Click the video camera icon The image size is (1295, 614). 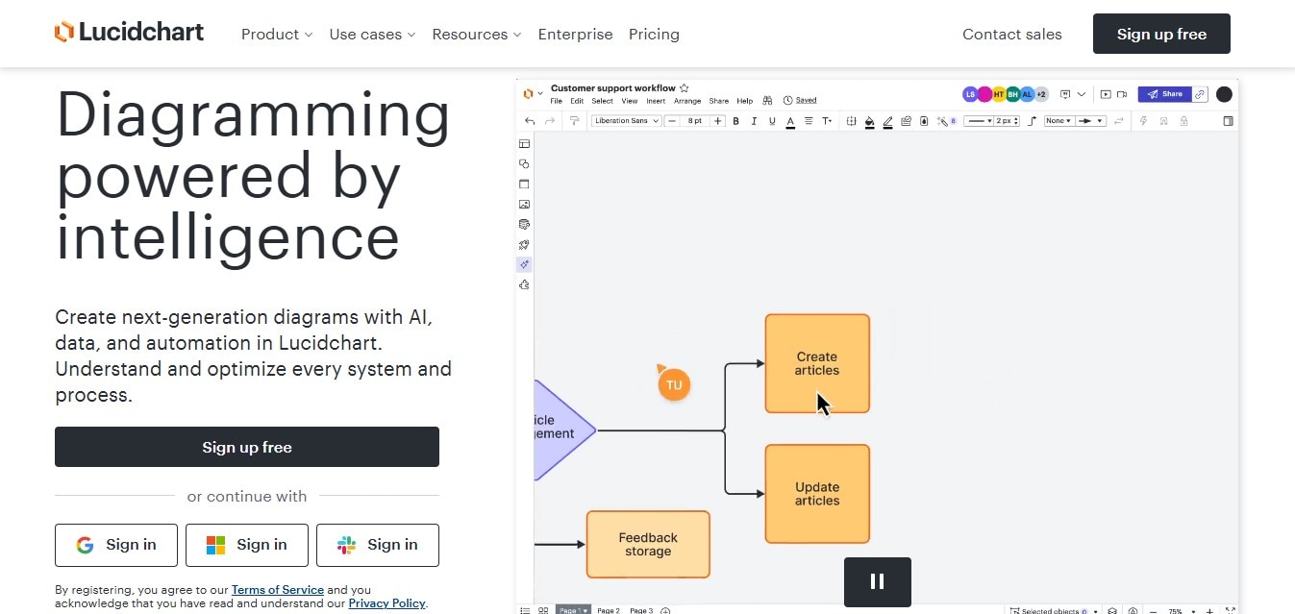click(1122, 94)
